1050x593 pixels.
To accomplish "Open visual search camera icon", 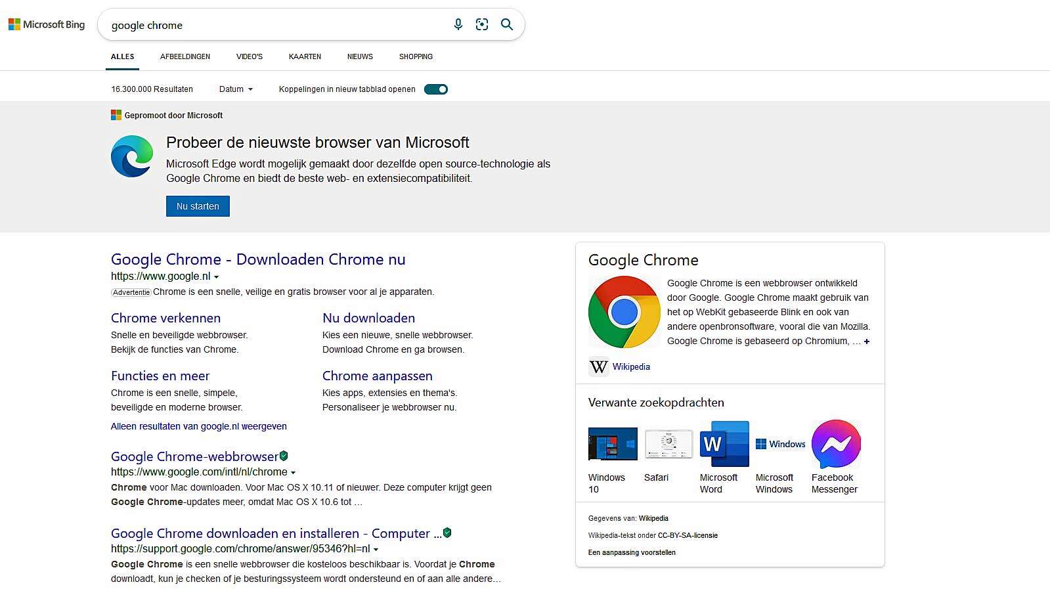I will pyautogui.click(x=482, y=24).
